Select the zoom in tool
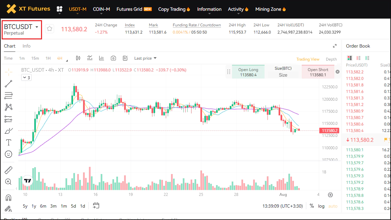391x220 pixels. tap(8, 182)
